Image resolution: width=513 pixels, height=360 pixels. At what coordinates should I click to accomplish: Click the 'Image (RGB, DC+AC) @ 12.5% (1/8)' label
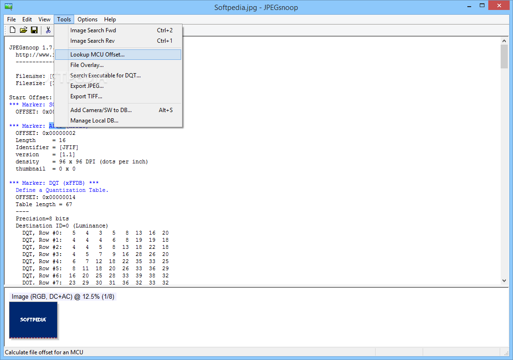pyautogui.click(x=63, y=297)
